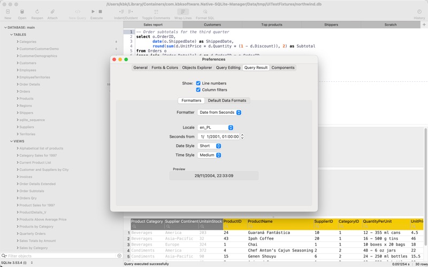This screenshot has height=267, width=428.
Task: Run the query with the Execute play icon
Action: coord(93,11)
